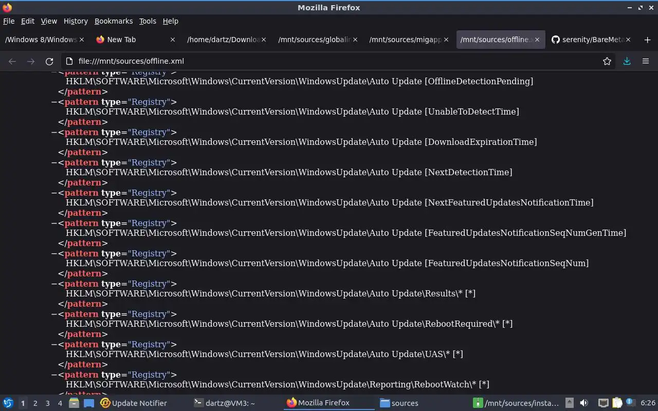Click the registry path ending [FeaturedUpdatesNotificationSeqNum]
The image size is (658, 411).
coord(327,263)
